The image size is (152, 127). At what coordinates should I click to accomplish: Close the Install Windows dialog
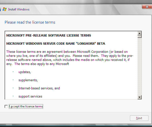tap(147, 7)
